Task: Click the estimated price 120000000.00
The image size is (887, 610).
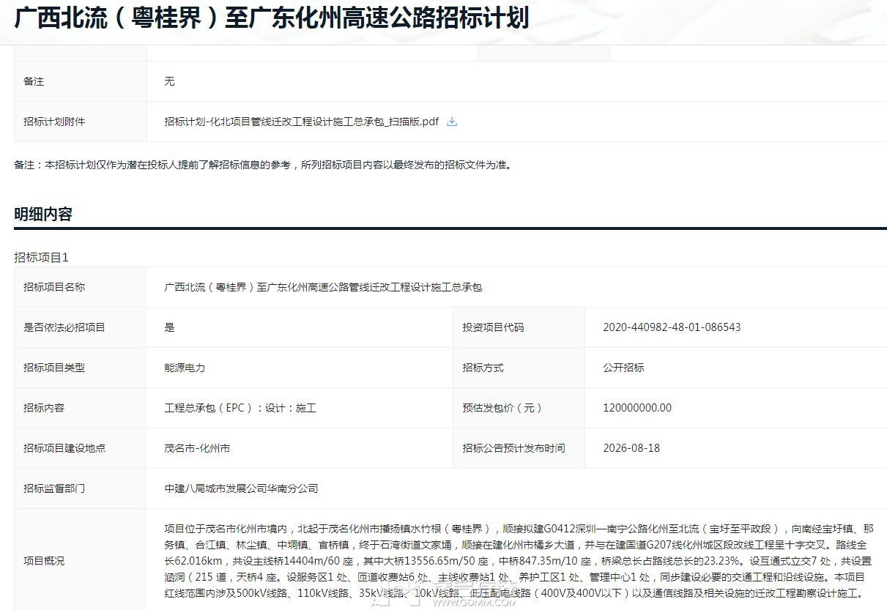Action: tap(637, 408)
